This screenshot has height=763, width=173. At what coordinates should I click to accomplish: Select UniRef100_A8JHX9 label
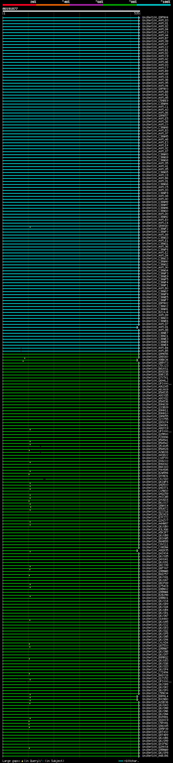click(x=155, y=390)
